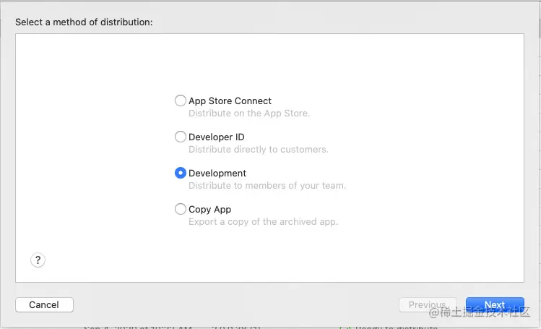Pick the Copy App option
Viewport: 541px width, 329px height.
(180, 209)
